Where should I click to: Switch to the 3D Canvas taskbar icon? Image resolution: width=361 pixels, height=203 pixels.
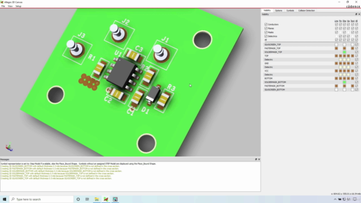(115, 199)
